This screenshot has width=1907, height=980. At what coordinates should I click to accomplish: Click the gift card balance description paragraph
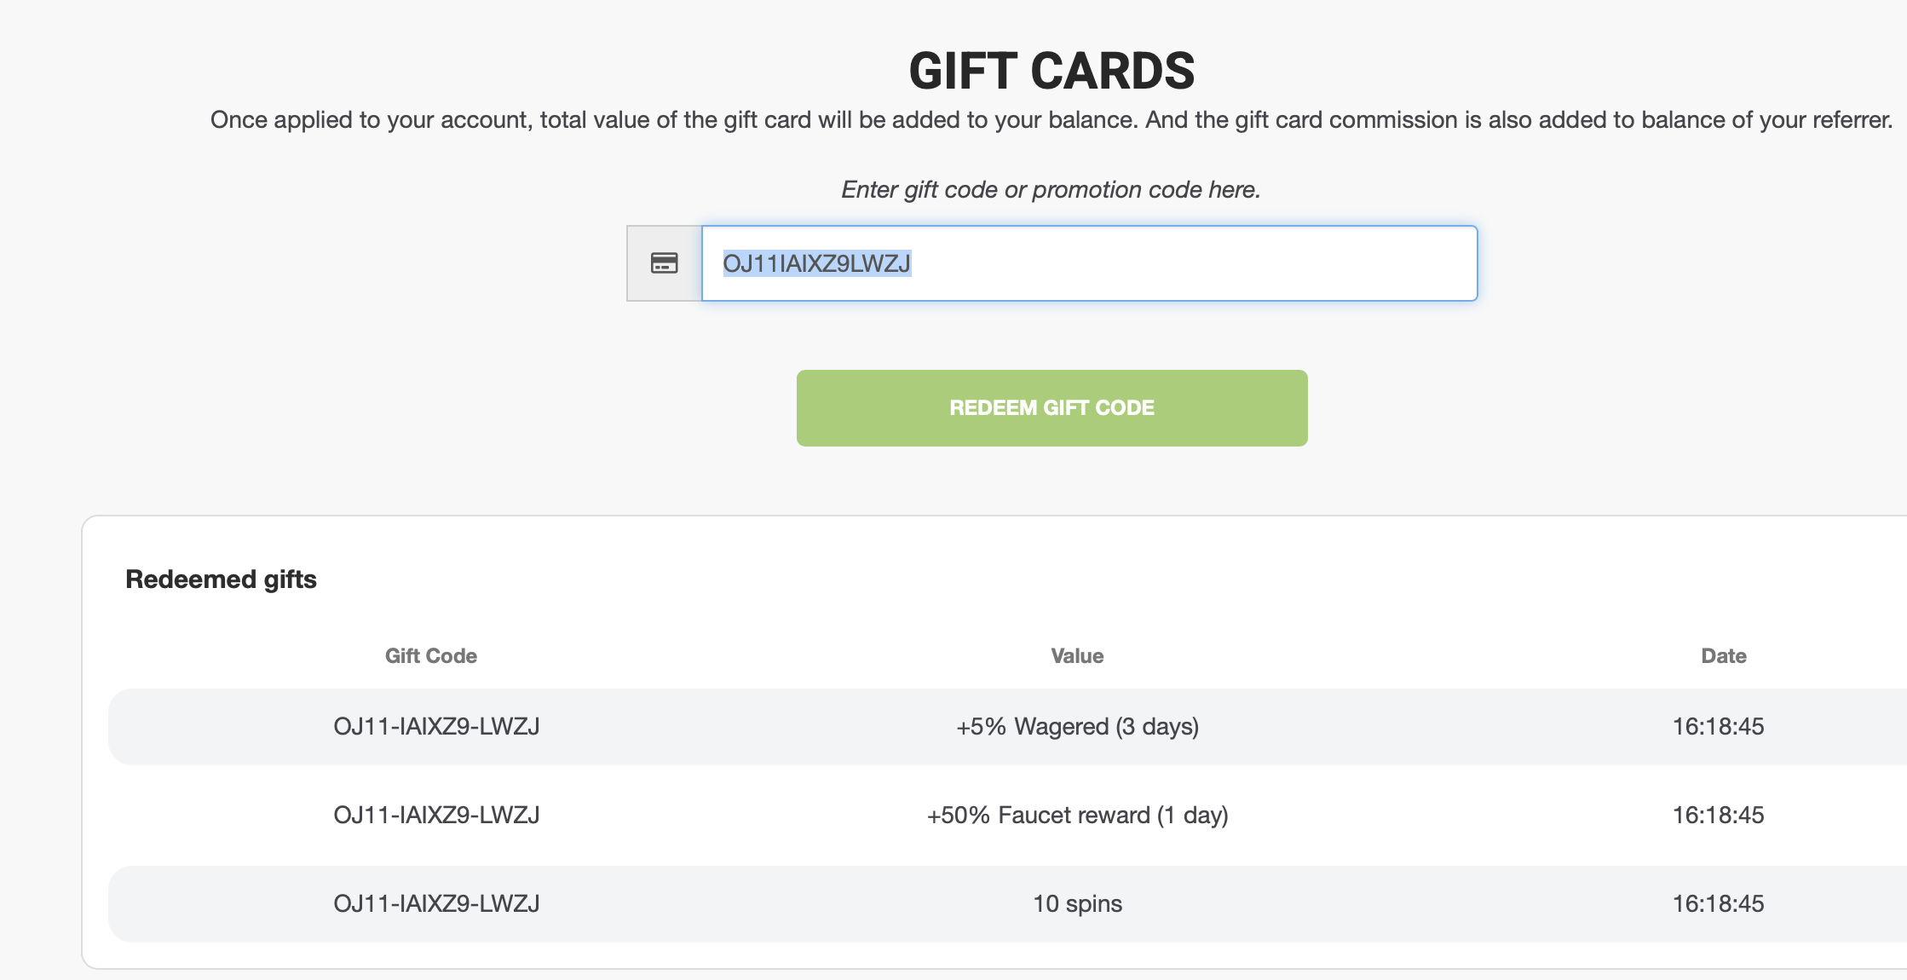(1051, 120)
